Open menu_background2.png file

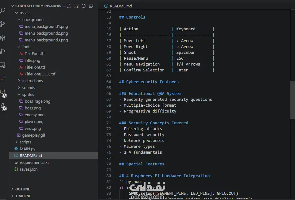point(46,33)
